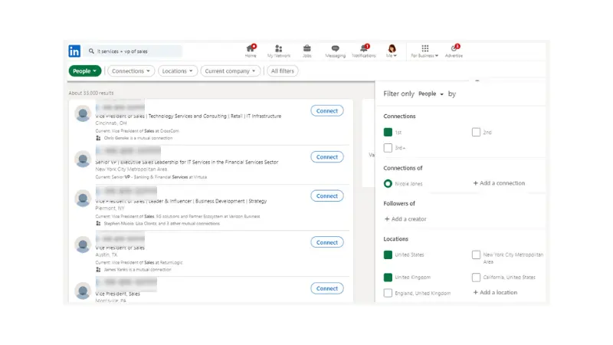Connect with the Vice President, Sales result
Screen dimensions: 613x345
point(327,288)
